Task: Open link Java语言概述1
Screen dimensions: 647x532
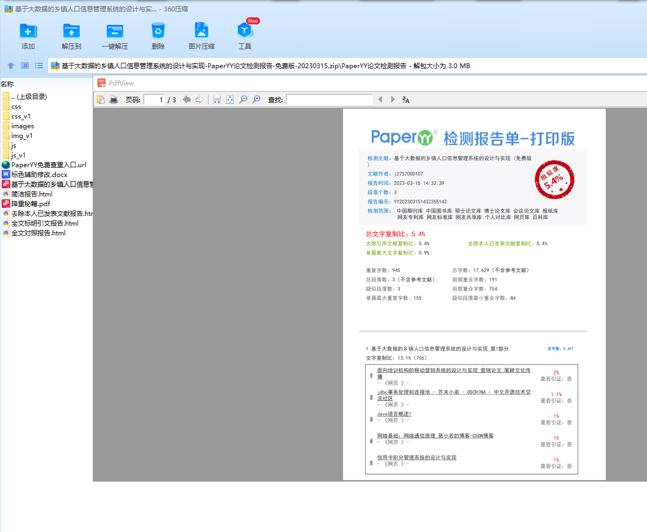Action: (394, 413)
